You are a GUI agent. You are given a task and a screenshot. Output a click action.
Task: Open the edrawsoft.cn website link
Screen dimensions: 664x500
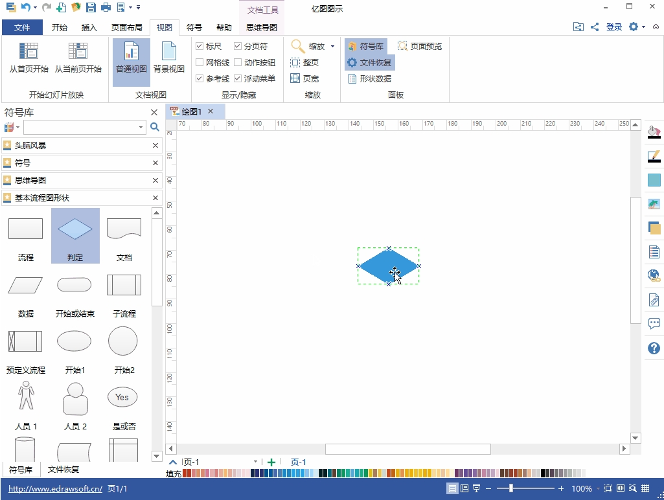tap(55, 489)
